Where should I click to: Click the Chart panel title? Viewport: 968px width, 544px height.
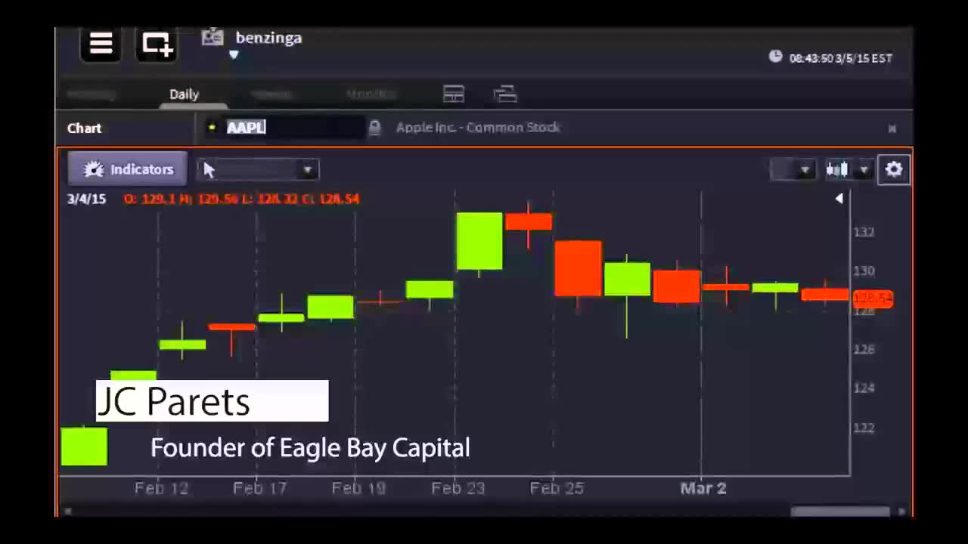click(x=84, y=128)
